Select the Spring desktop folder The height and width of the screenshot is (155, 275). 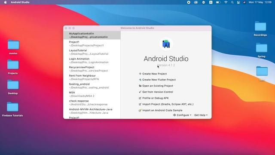(x=262, y=50)
